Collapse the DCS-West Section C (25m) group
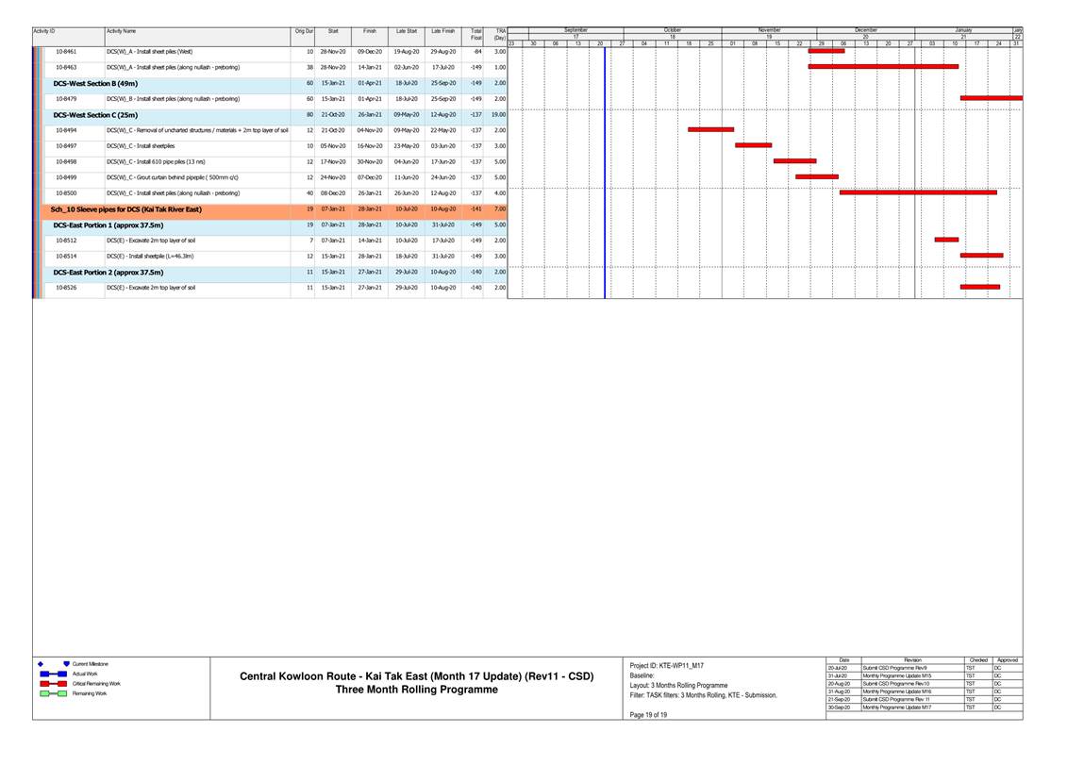 [95, 114]
